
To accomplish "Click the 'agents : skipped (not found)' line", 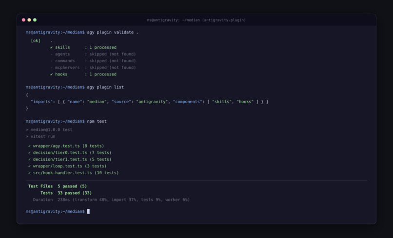I will [x=93, y=54].
